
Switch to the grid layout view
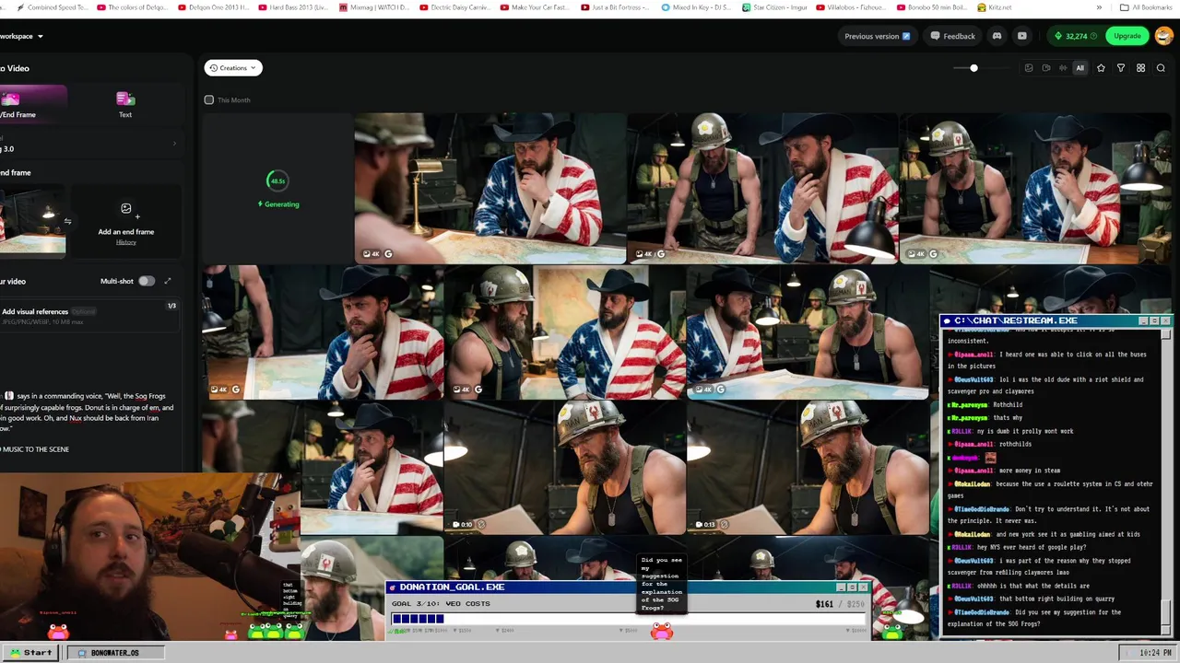pos(1140,68)
